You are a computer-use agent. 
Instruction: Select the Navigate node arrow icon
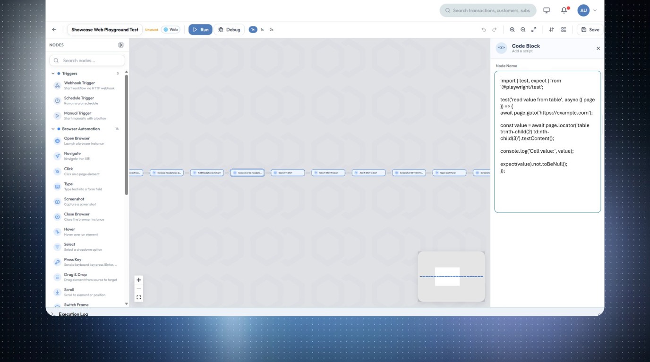coord(57,156)
